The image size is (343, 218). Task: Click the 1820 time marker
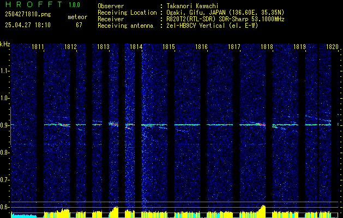pyautogui.click(x=332, y=46)
